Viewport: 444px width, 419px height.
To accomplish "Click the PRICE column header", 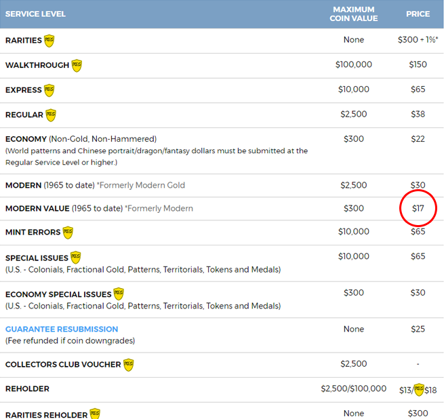I will [x=418, y=14].
